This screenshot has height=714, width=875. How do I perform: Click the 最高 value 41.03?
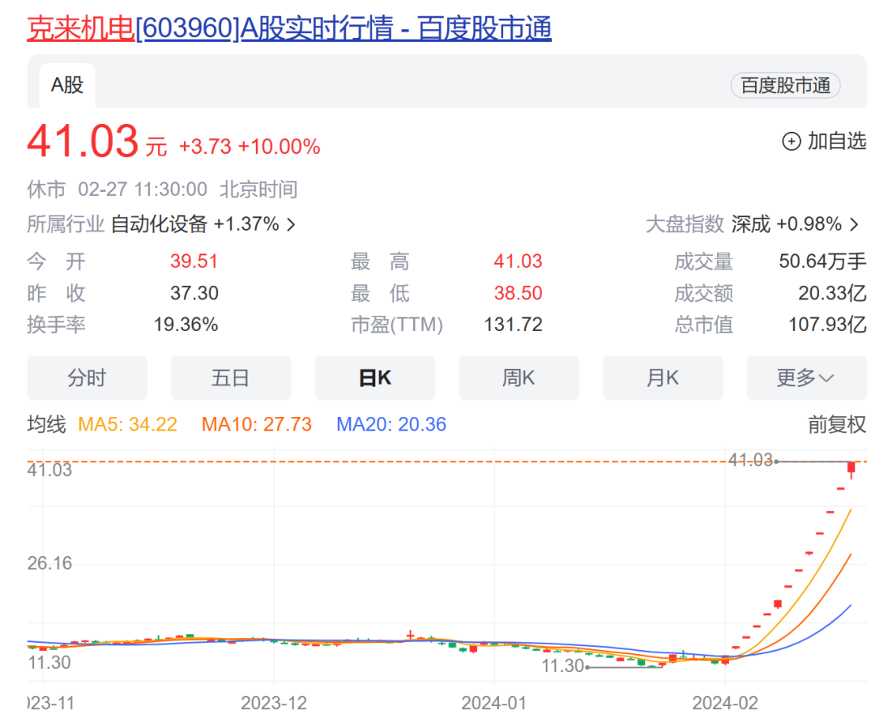[518, 261]
